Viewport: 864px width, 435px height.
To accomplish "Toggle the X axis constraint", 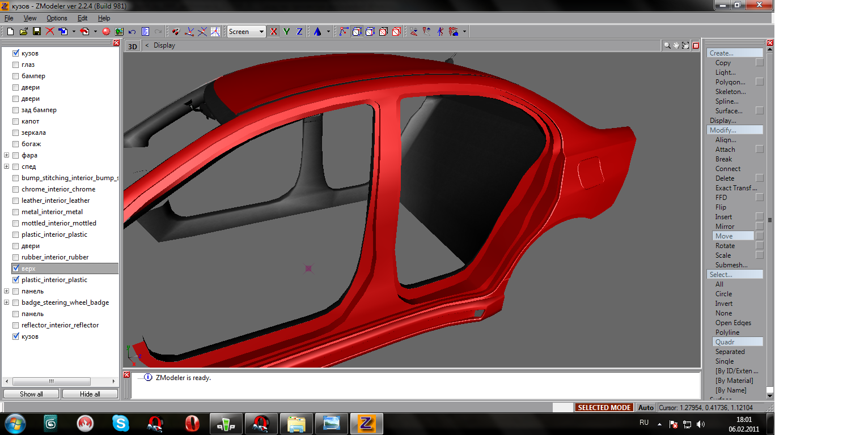I will (274, 32).
